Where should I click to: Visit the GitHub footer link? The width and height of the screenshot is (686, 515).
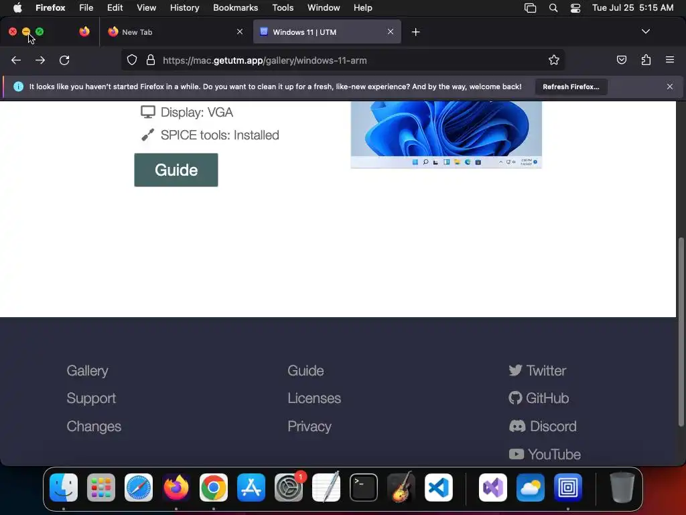pos(539,398)
